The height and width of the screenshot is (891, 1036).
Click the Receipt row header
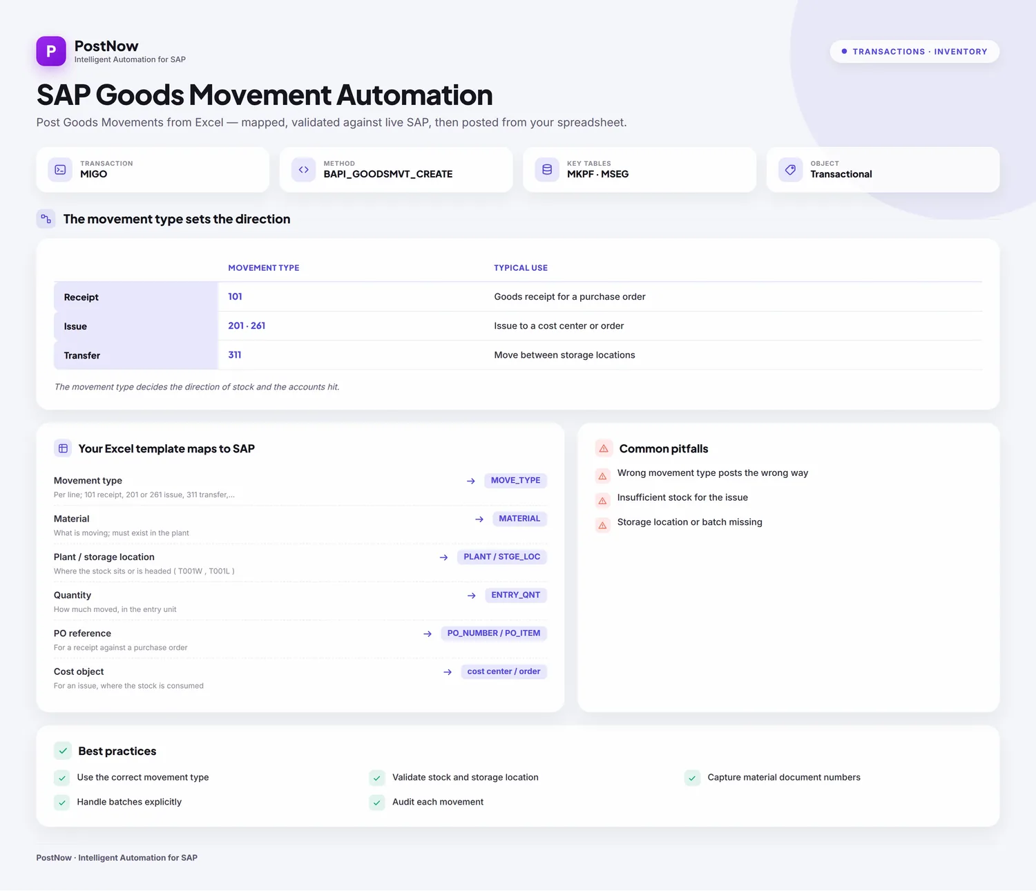tap(136, 297)
